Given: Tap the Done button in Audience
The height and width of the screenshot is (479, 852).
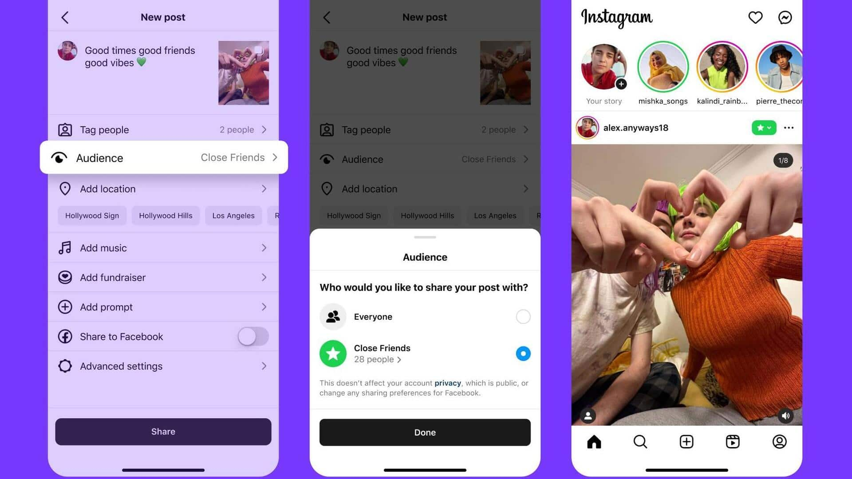Looking at the screenshot, I should tap(425, 432).
